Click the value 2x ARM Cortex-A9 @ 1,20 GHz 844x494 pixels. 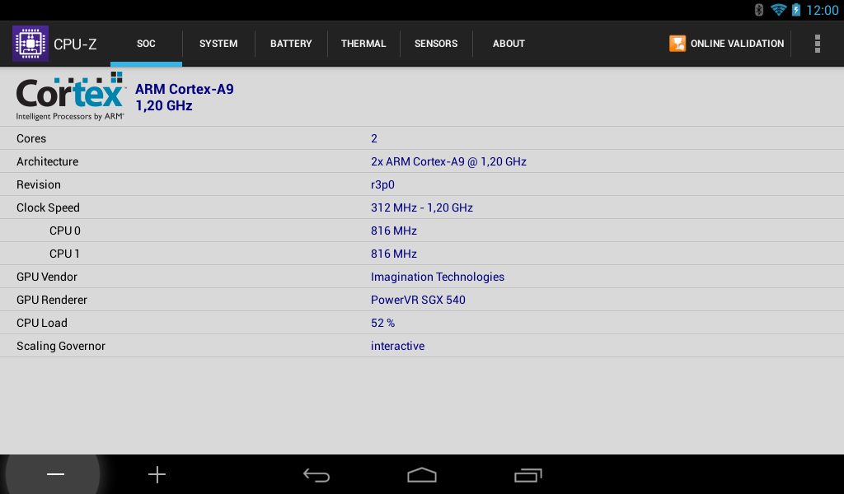coord(448,162)
